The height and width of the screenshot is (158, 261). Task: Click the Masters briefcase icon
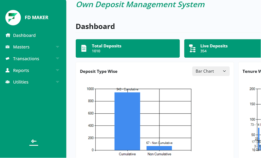8,47
